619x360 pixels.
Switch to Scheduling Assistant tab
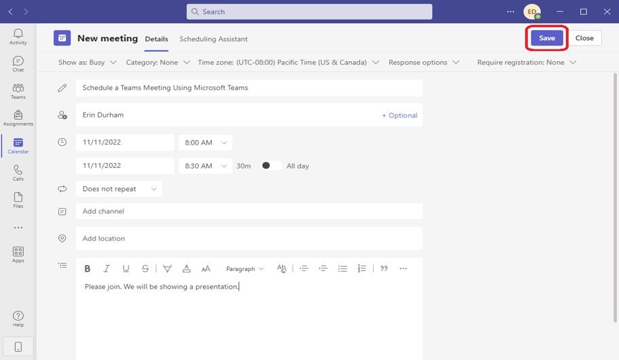click(213, 39)
